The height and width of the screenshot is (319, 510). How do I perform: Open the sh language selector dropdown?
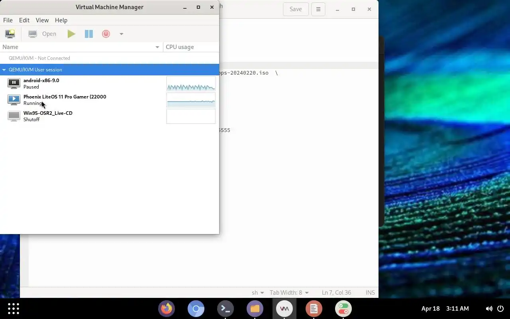(258, 293)
